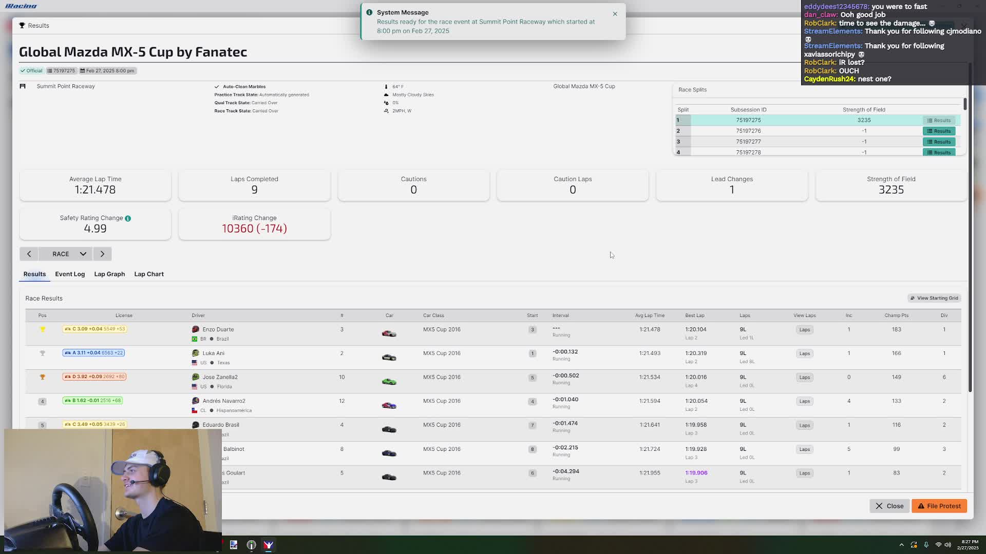The width and height of the screenshot is (986, 554).
Task: View Laps for Luka Ani
Action: pos(804,353)
